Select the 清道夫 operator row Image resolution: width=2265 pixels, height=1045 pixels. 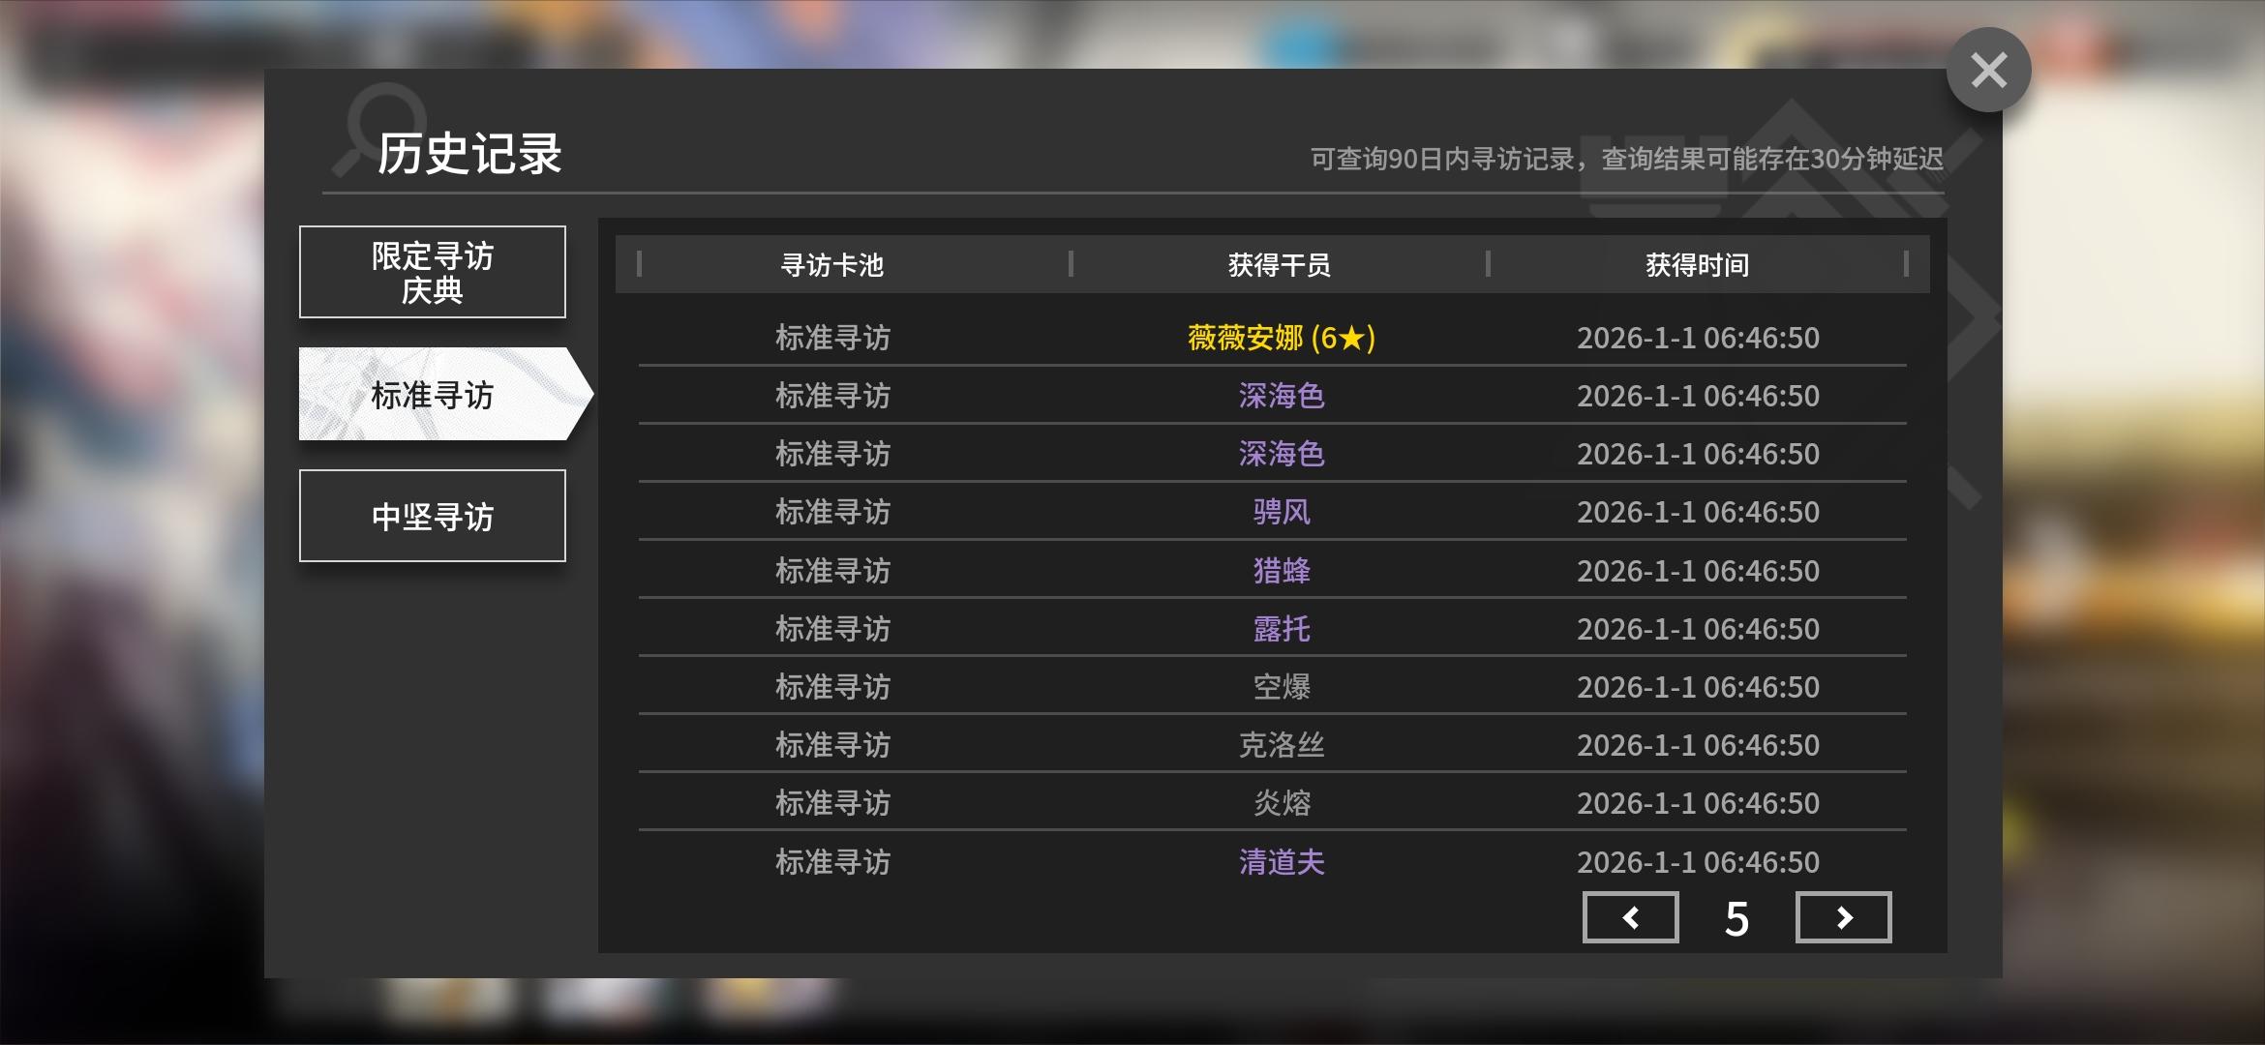1280,861
